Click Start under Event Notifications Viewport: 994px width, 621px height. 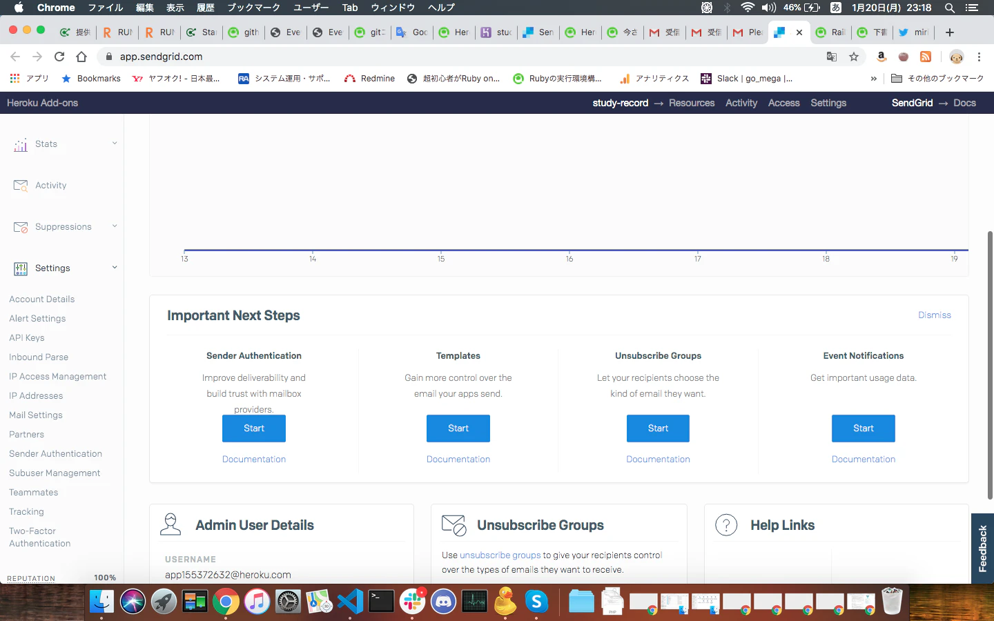click(864, 428)
